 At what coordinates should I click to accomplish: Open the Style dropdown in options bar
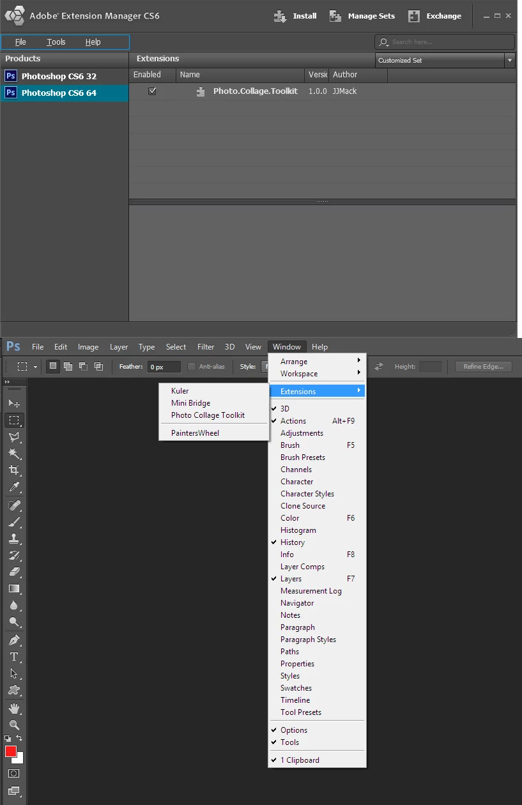pos(263,367)
